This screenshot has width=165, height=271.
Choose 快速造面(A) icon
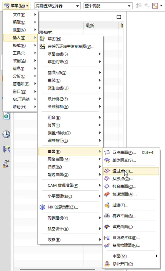pos(107,194)
